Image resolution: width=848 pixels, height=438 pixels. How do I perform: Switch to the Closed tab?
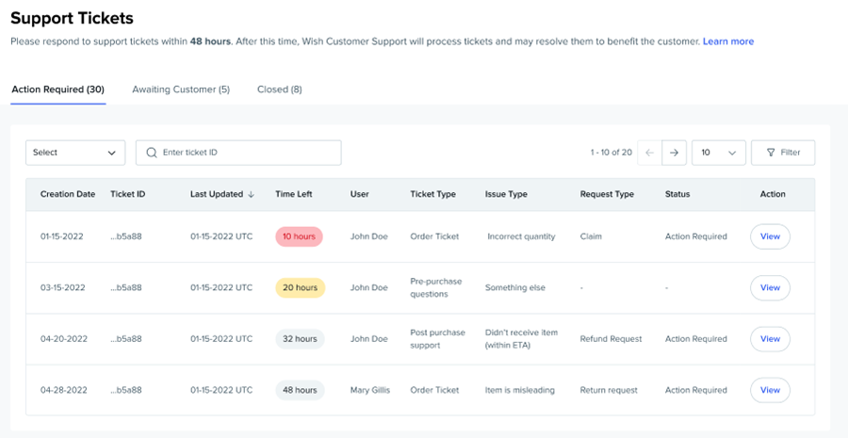[279, 89]
